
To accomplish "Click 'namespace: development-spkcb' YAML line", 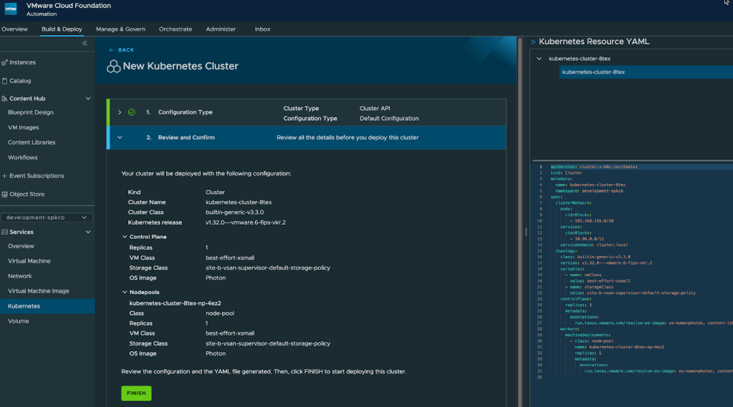I will click(589, 191).
